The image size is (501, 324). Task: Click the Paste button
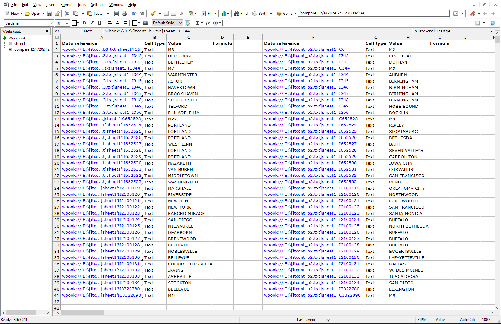coord(95,14)
